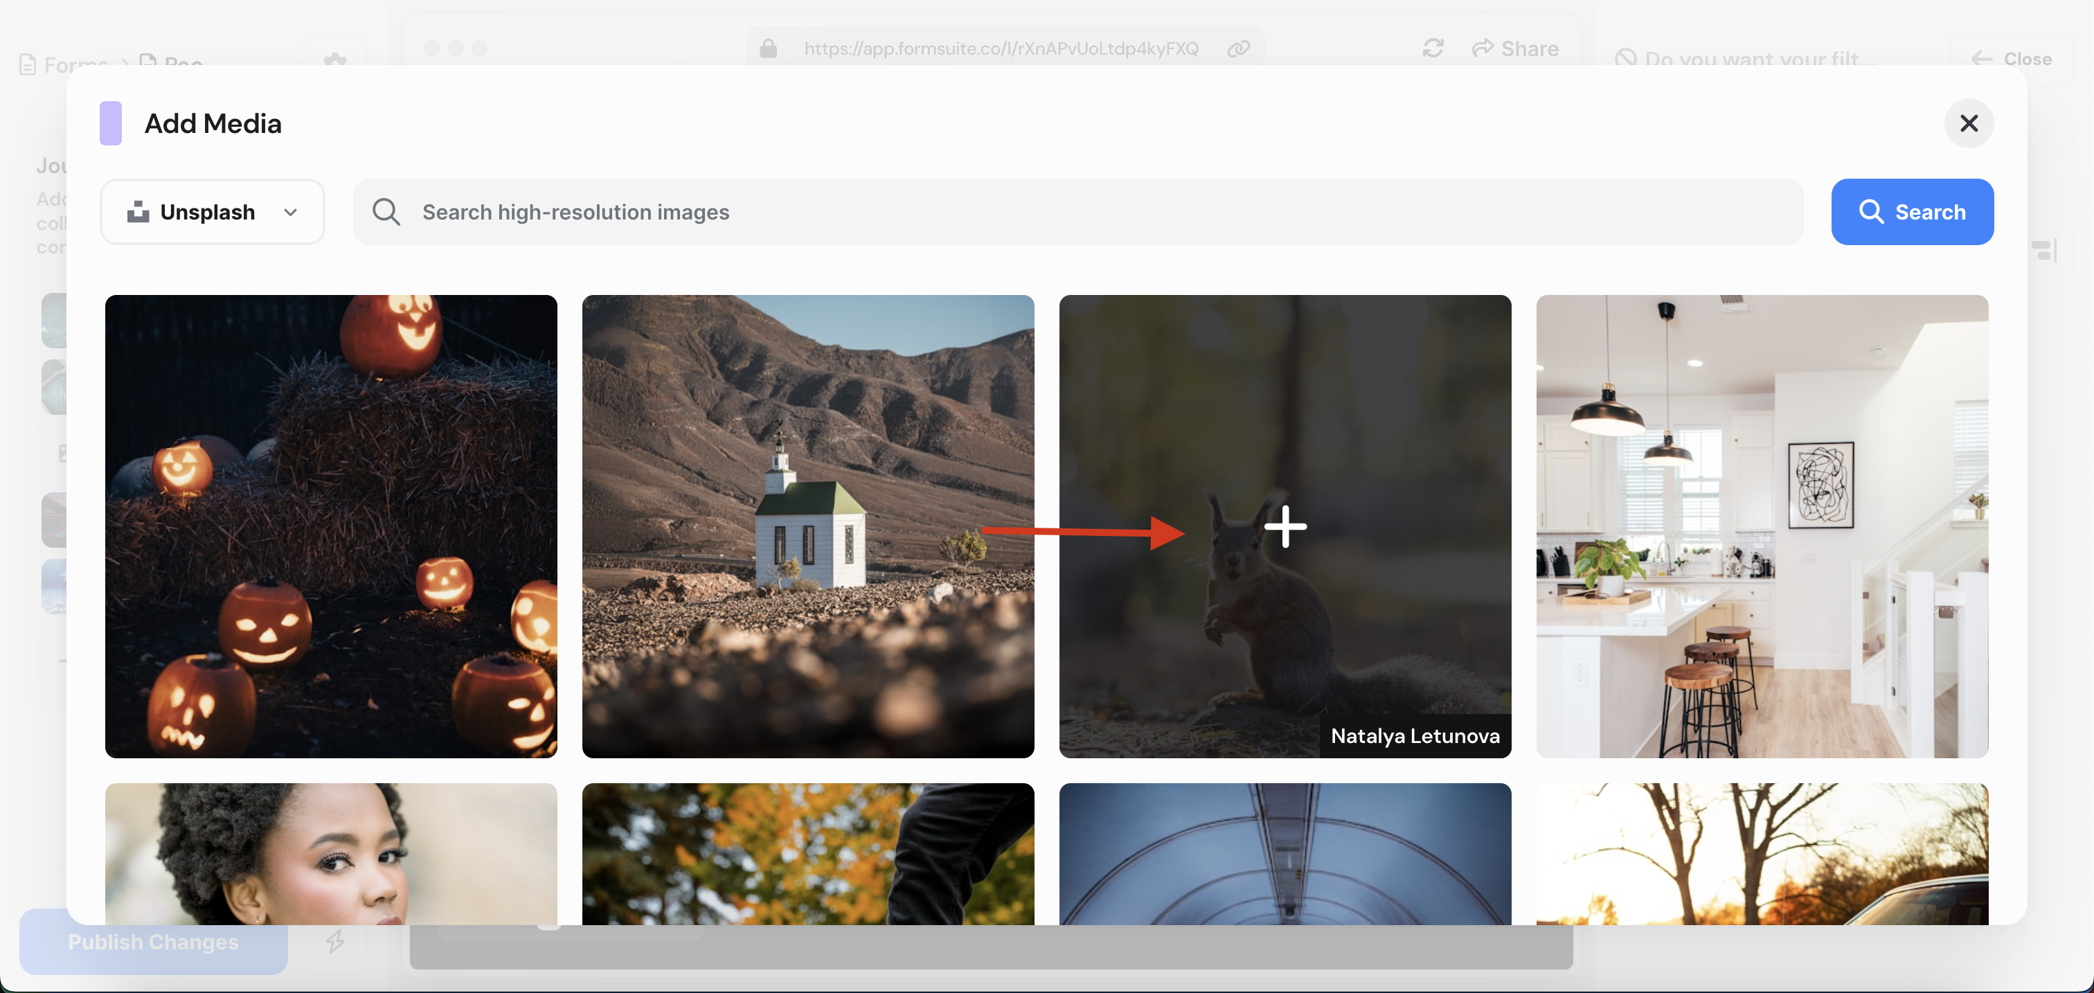Select the woman portrait photo

coord(331,853)
